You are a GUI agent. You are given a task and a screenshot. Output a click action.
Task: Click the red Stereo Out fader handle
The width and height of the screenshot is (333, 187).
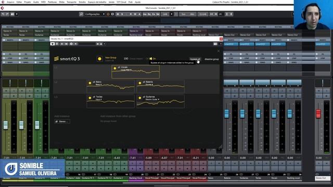point(318,114)
